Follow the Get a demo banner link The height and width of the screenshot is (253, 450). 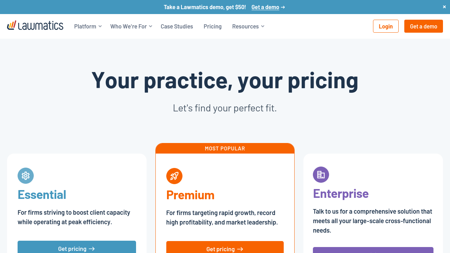click(265, 7)
